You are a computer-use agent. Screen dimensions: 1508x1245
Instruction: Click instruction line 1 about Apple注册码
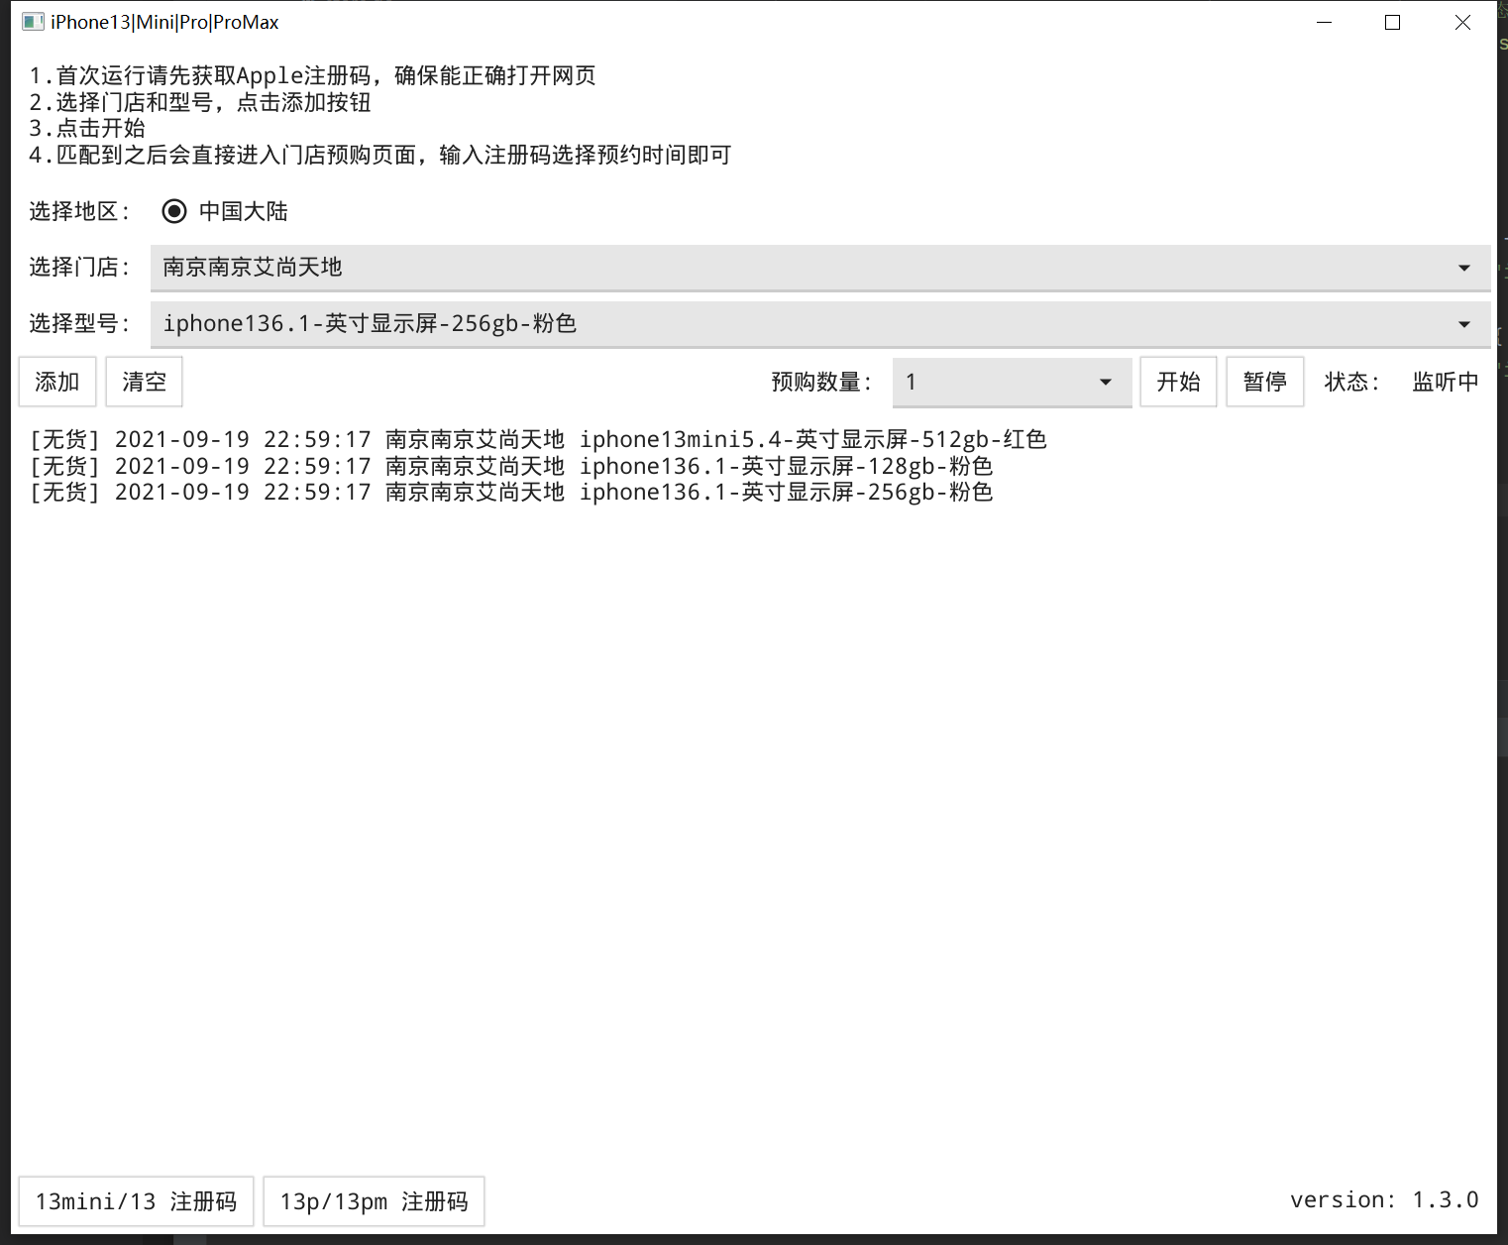pyautogui.click(x=313, y=75)
